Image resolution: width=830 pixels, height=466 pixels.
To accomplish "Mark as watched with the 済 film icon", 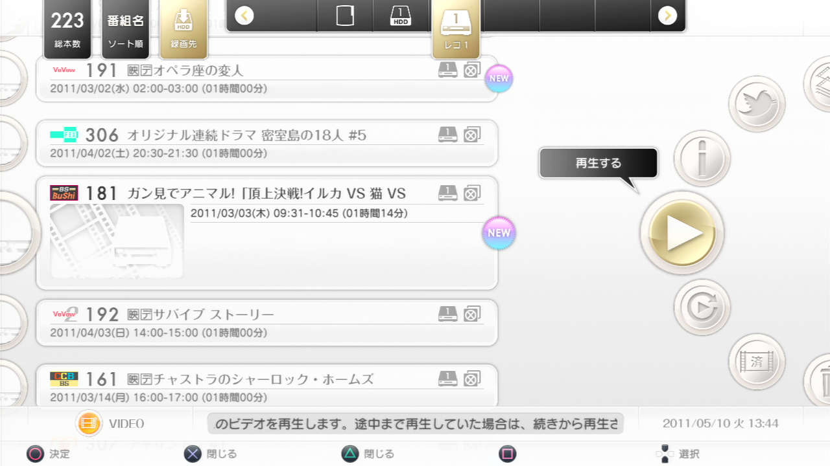I will point(757,362).
